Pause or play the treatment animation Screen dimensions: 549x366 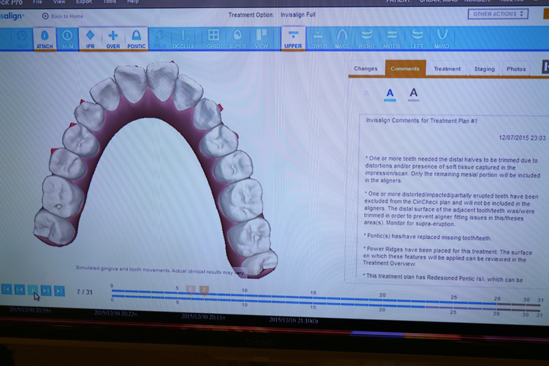(33, 290)
